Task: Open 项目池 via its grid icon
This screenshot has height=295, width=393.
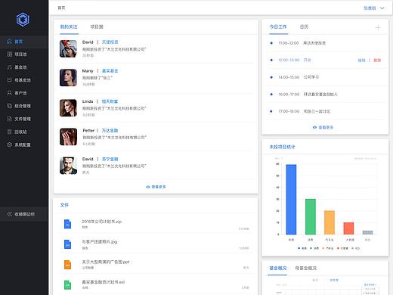Action: (x=10, y=54)
